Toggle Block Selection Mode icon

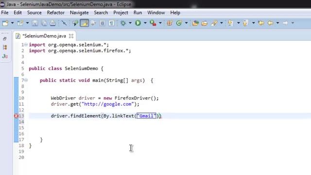pos(103,23)
